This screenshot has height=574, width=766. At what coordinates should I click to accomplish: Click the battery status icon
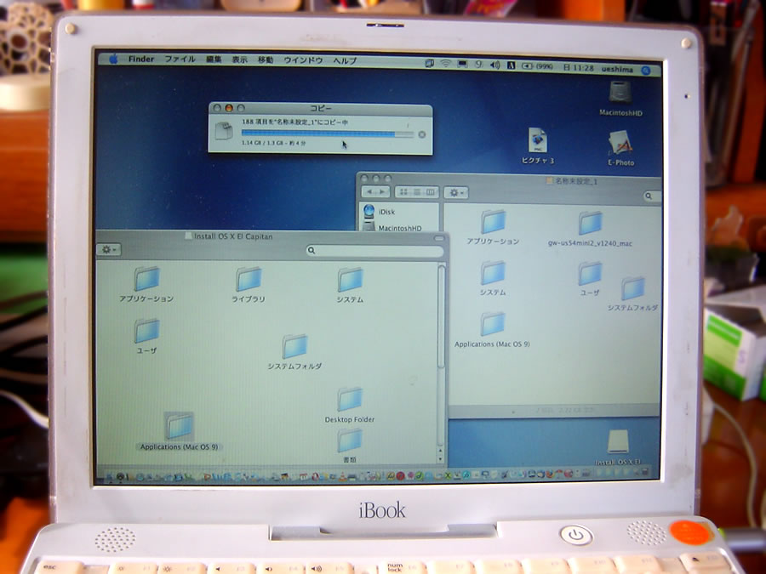tap(537, 65)
